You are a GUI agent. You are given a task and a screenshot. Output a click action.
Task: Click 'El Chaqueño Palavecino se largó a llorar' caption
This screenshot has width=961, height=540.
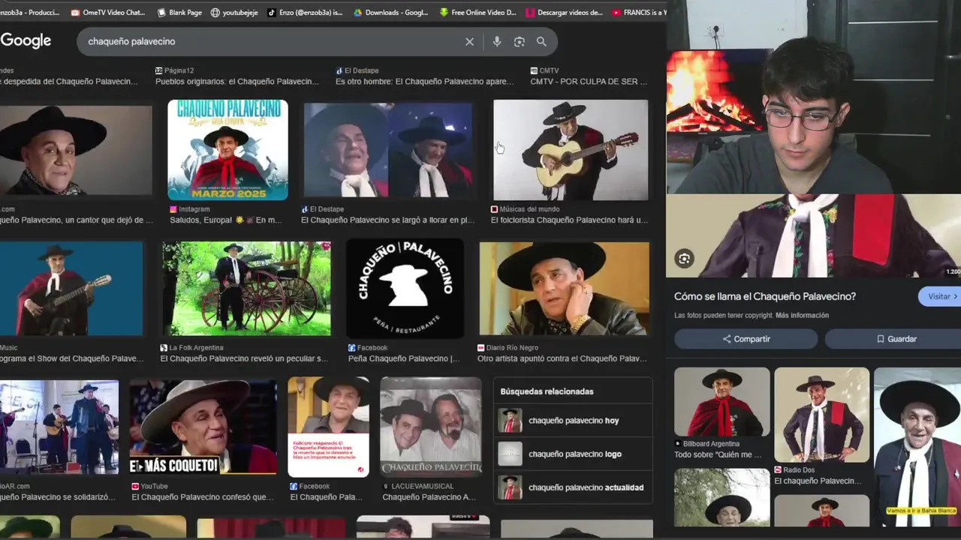(x=387, y=220)
